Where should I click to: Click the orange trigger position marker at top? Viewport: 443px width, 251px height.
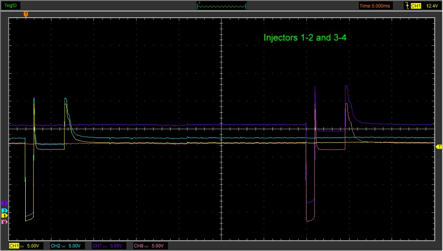(26, 14)
